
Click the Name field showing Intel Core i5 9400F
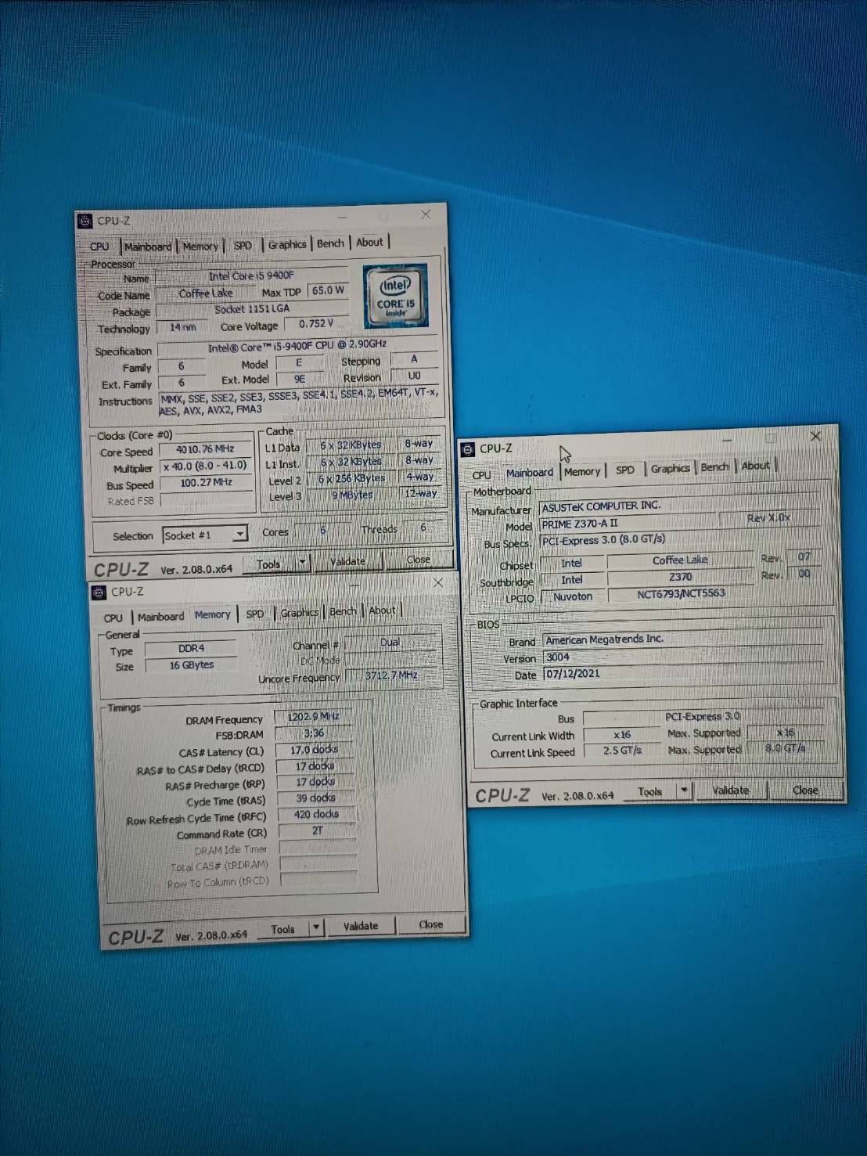coord(252,275)
